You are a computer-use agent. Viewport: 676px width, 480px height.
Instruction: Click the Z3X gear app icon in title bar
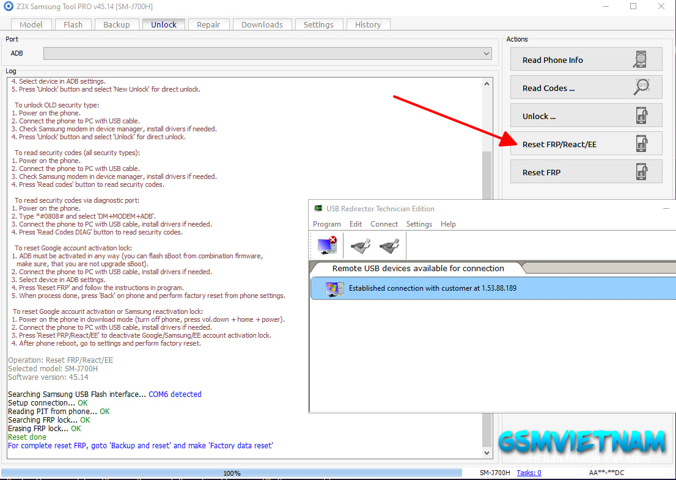tap(8, 7)
